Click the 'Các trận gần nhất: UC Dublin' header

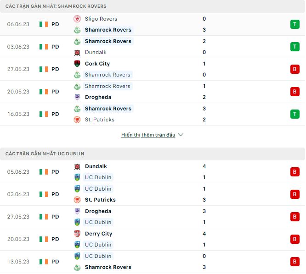[45, 154]
